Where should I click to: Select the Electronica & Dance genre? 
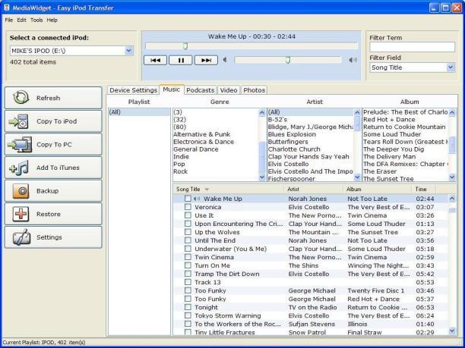[x=204, y=142]
